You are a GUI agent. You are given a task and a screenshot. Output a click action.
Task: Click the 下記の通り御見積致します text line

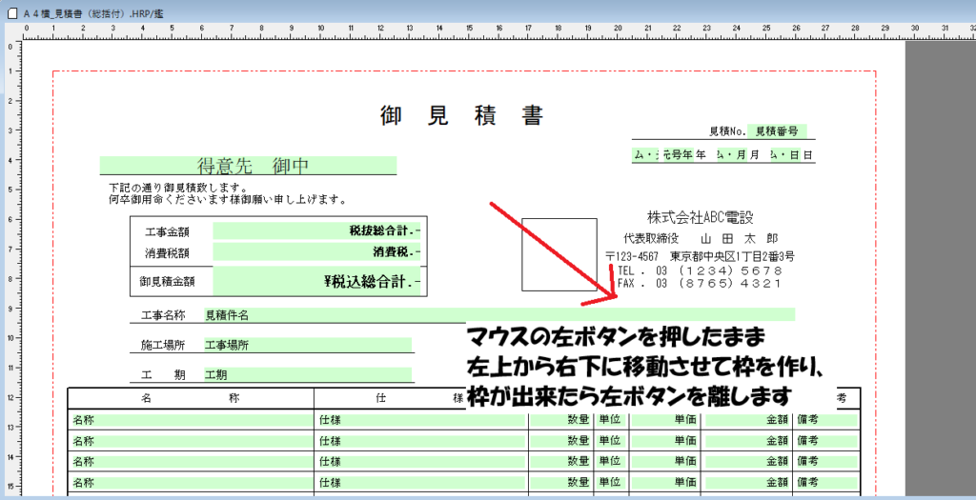tap(178, 188)
